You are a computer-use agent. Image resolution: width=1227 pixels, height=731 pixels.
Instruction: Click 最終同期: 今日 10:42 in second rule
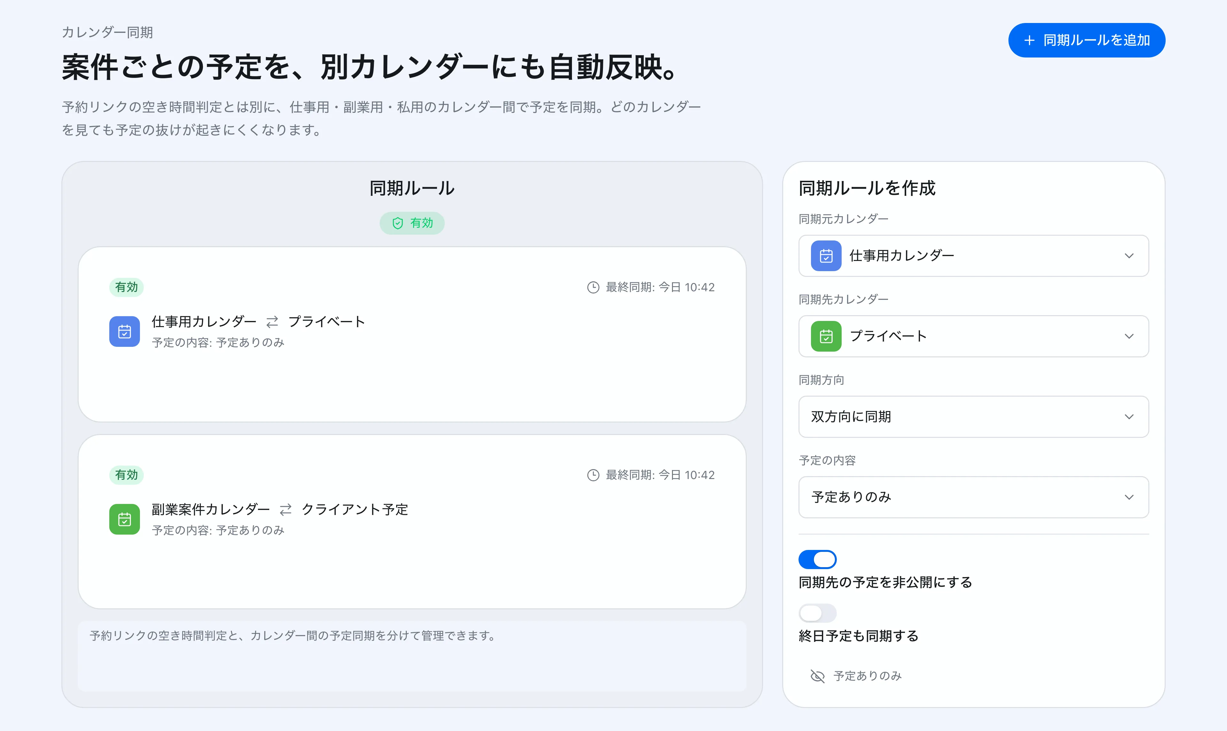660,475
